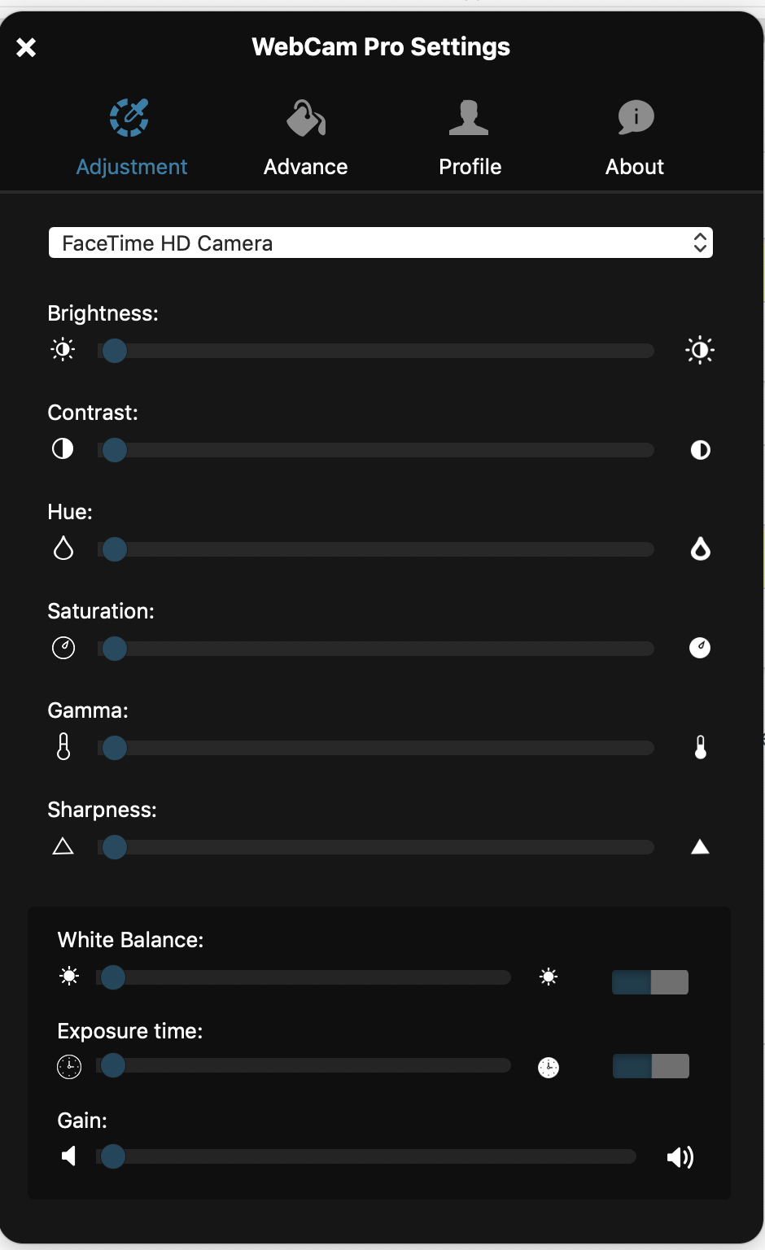Click the Brightness slider track
Screen dimensions: 765x1250
pyautogui.click(x=382, y=351)
